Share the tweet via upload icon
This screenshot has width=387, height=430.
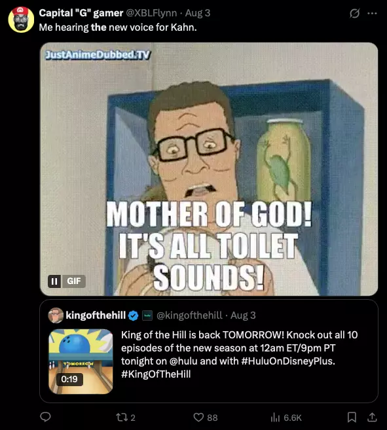pyautogui.click(x=372, y=417)
